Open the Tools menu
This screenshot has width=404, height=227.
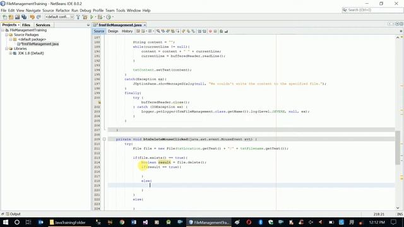point(121,11)
